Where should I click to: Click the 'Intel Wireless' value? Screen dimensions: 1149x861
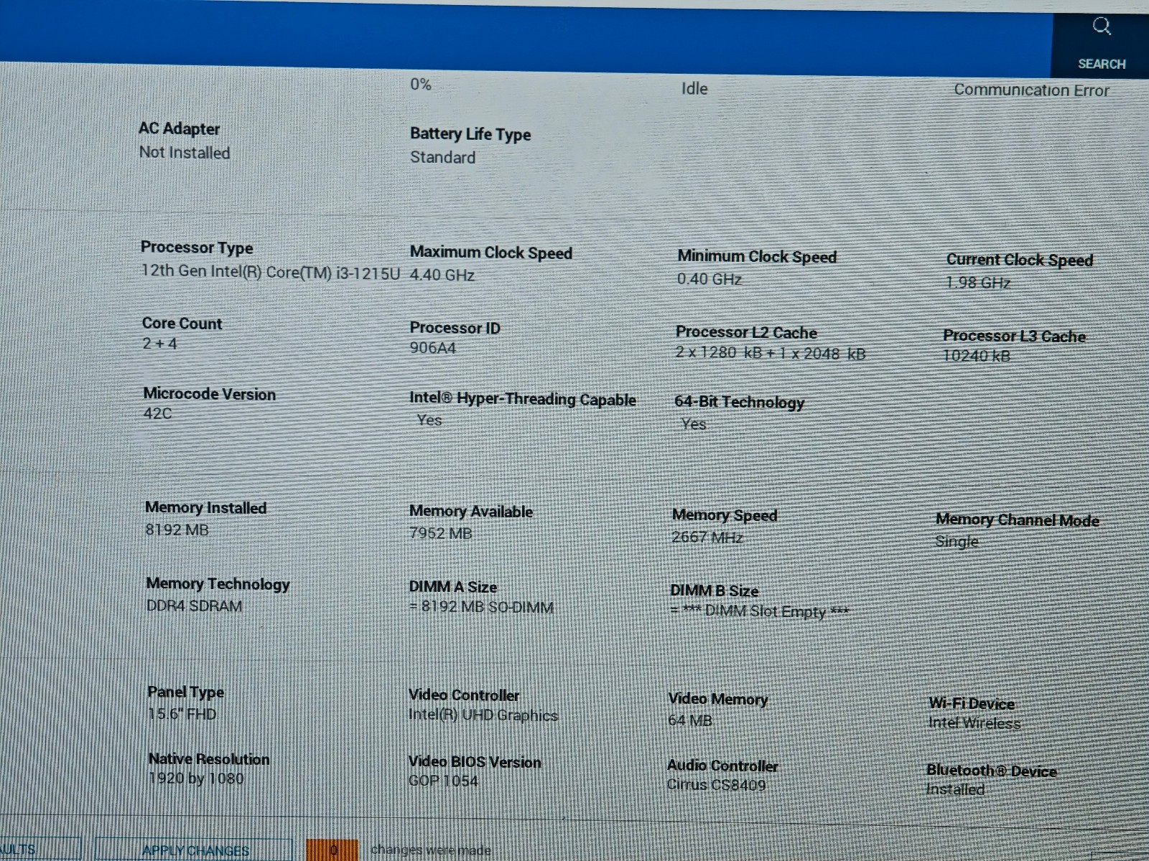click(974, 723)
